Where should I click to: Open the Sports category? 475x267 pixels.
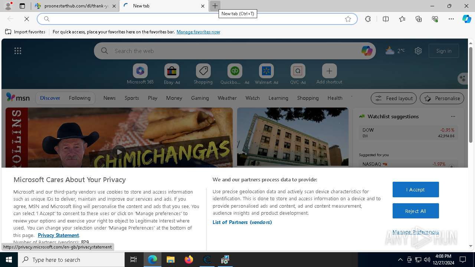132,98
